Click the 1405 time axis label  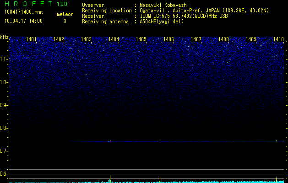click(141, 40)
